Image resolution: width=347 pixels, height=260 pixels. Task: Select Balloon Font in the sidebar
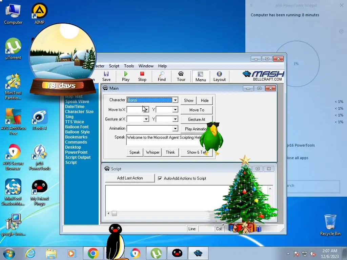[77, 127]
